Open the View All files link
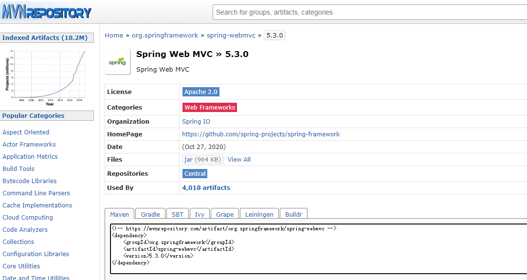This screenshot has height=280, width=527. tap(239, 159)
